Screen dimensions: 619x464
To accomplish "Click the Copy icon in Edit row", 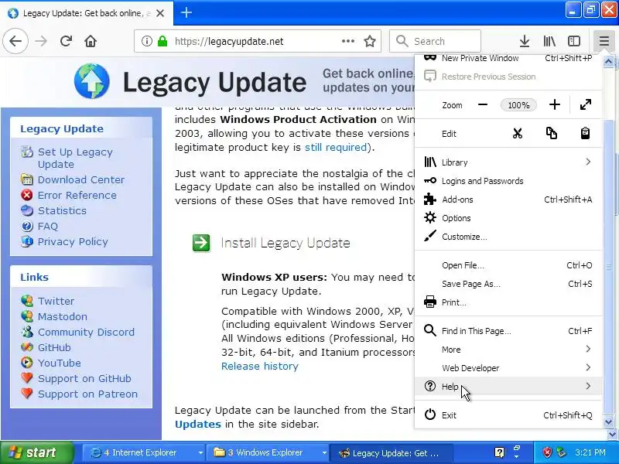I will click(x=552, y=133).
